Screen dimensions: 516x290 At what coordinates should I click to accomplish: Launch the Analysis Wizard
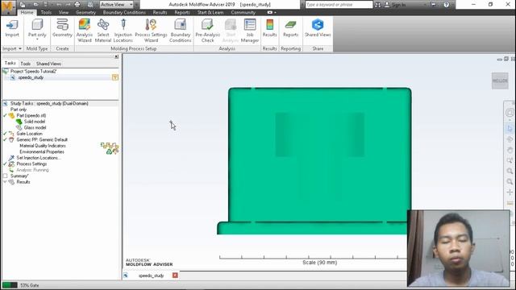85,31
